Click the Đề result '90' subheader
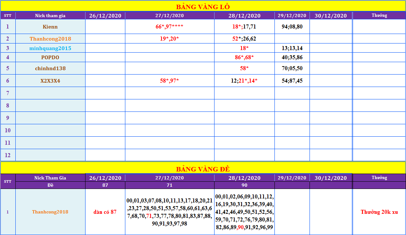Viewport: 406px width, 235px height. 244,185
